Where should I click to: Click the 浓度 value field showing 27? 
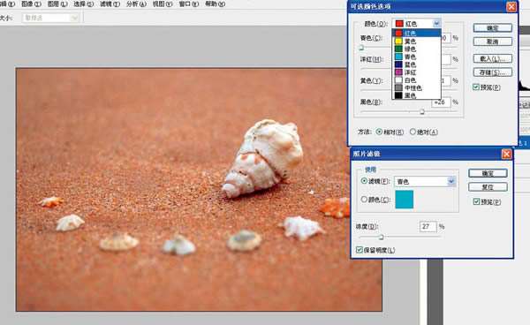[x=428, y=226]
